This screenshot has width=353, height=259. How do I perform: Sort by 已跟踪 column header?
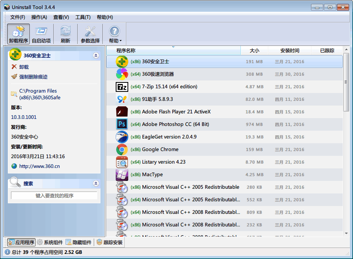(x=327, y=51)
